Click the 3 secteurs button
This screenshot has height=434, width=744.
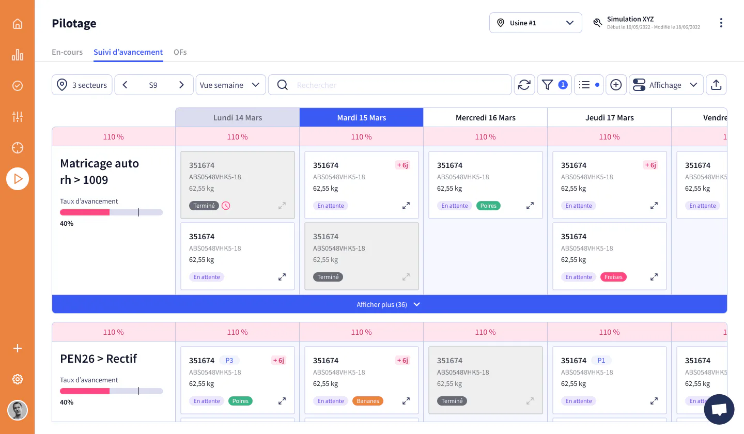point(82,85)
